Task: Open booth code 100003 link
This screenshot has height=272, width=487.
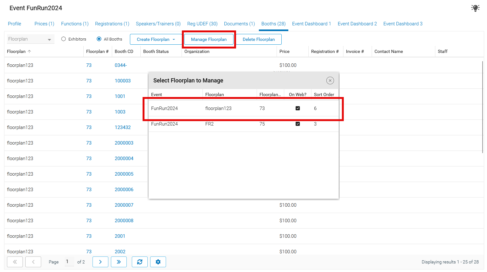Action: pos(123,81)
